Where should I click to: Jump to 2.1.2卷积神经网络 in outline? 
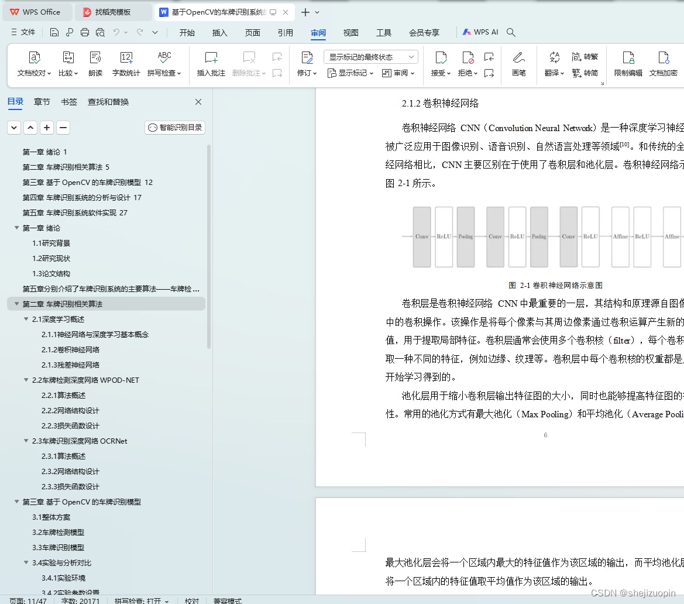coord(71,349)
